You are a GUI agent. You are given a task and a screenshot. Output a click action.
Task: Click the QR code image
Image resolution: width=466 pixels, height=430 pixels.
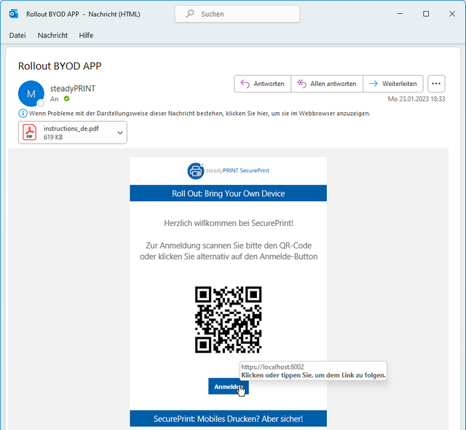pyautogui.click(x=228, y=320)
